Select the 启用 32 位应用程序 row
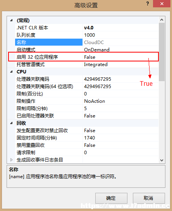Viewport: 172px width, 211px height. coord(83,57)
